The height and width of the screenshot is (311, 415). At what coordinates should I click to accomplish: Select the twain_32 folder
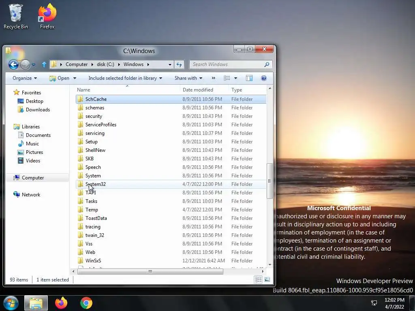tap(171, 235)
